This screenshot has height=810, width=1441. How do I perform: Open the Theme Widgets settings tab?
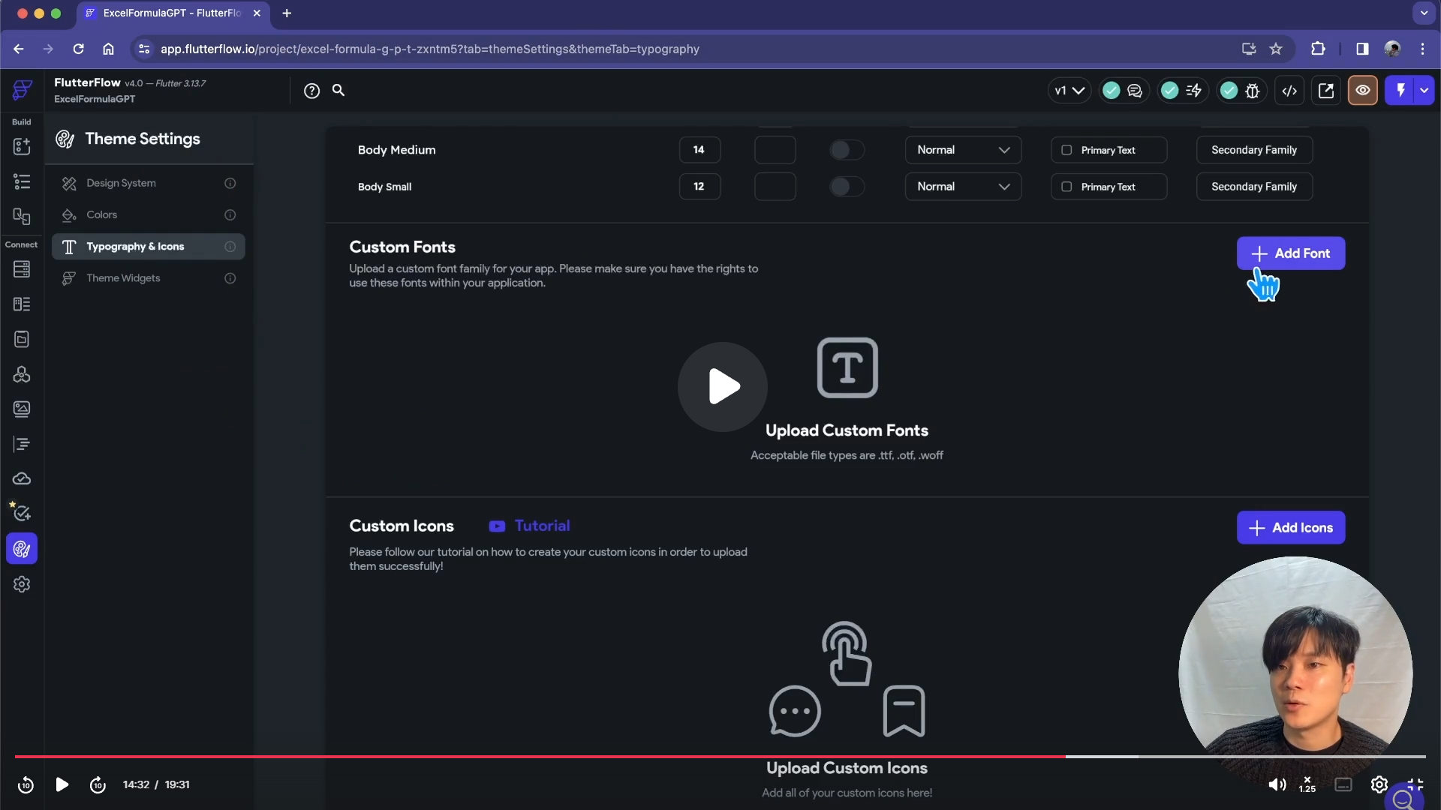[149, 278]
